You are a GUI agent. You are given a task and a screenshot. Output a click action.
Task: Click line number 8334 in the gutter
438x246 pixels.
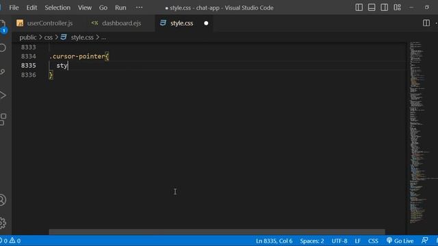pos(29,56)
